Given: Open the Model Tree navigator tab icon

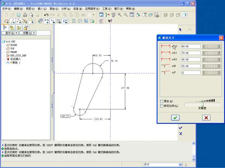Looking at the screenshot, I should click(x=5, y=27).
